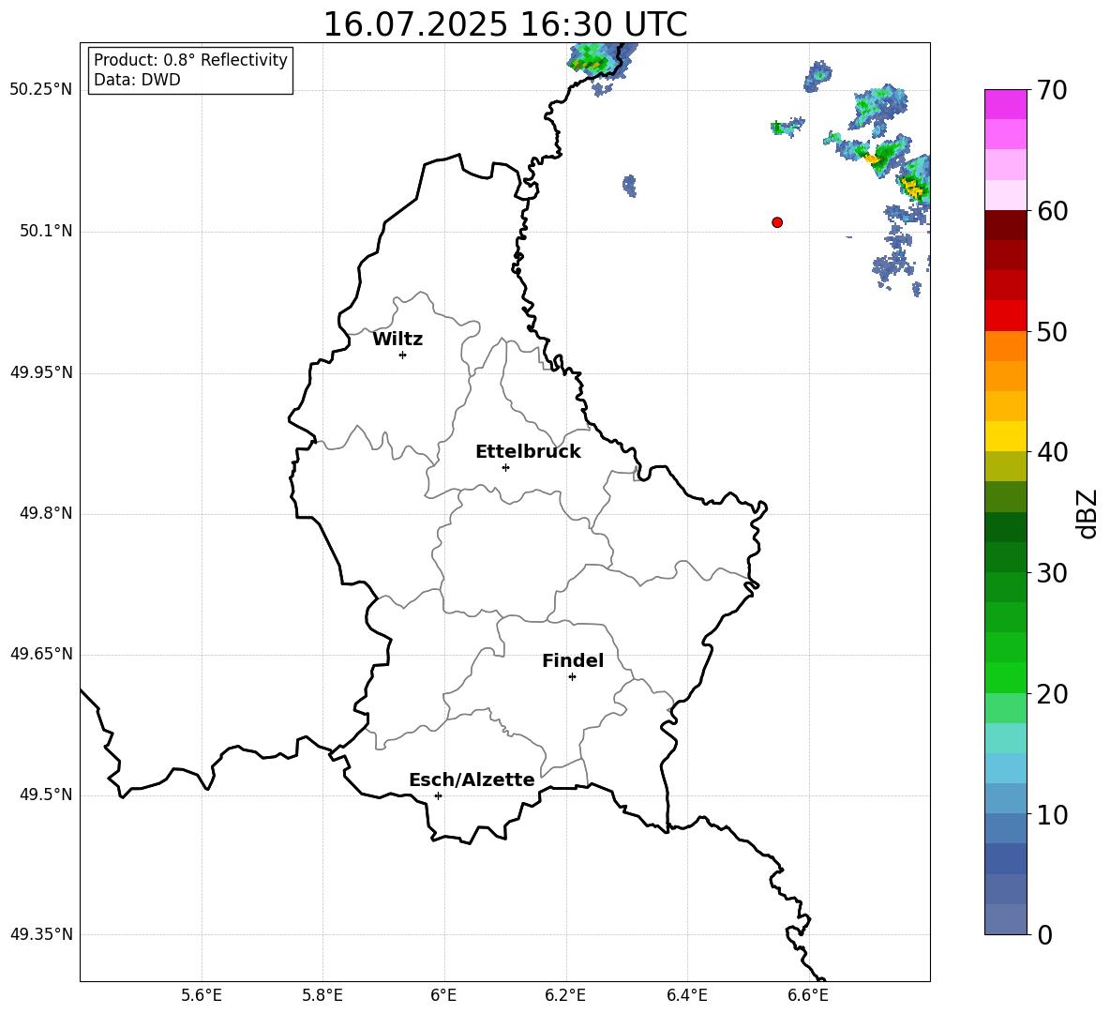Click the 6.4°E longitude label
1110x1014 pixels.
686,995
